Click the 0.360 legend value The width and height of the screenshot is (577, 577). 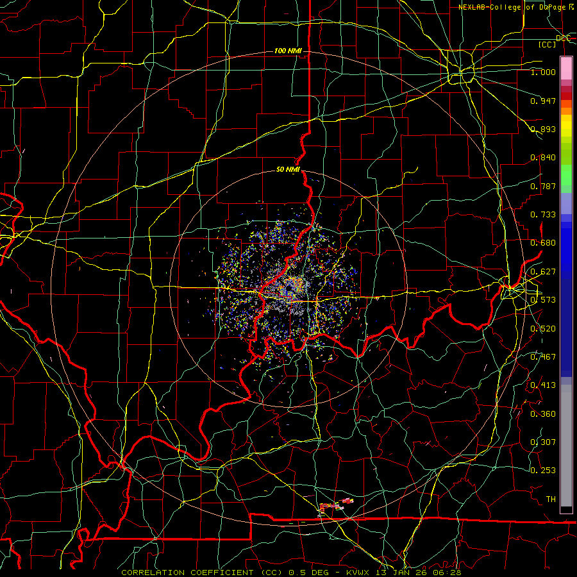pyautogui.click(x=543, y=414)
